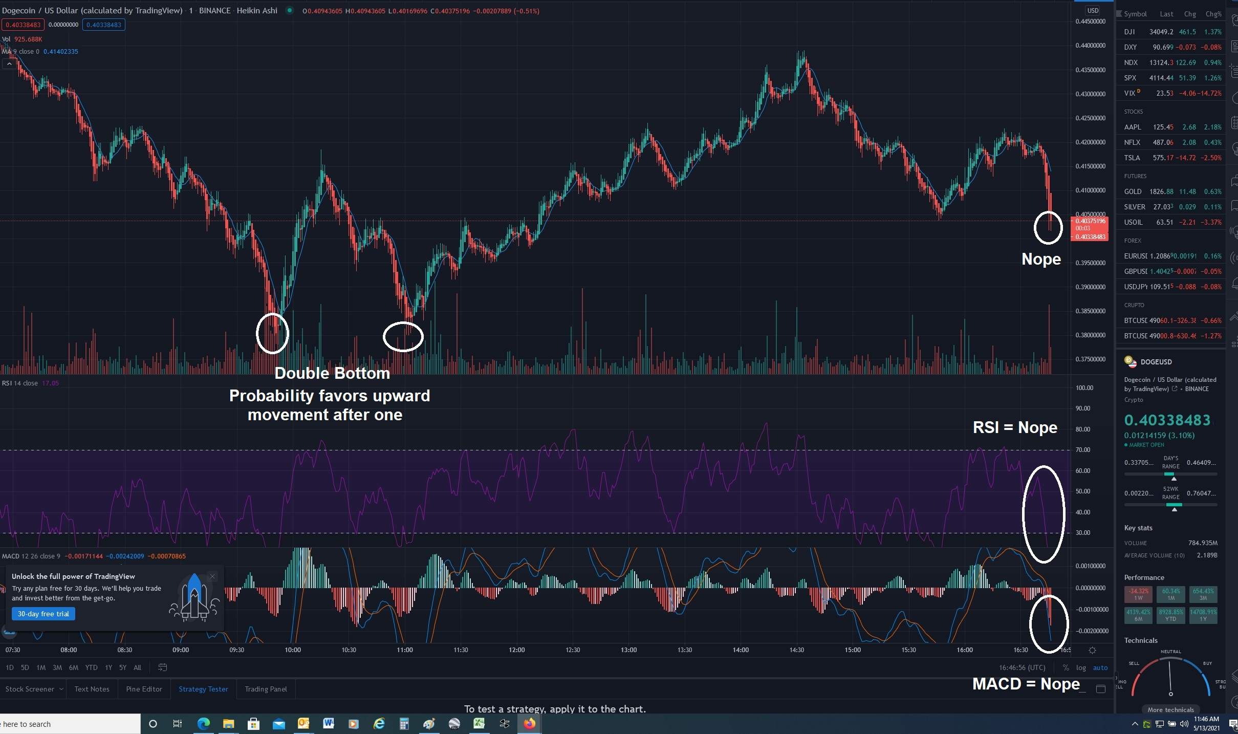The height and width of the screenshot is (734, 1238).
Task: Click the network tray icon
Action: pos(1160,724)
